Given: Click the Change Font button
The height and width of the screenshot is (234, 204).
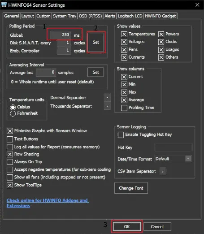Looking at the screenshot, I should 131,188.
